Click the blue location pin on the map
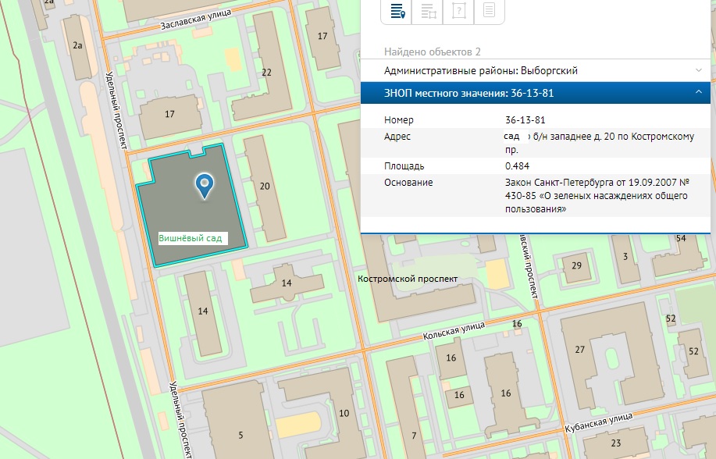 point(205,185)
